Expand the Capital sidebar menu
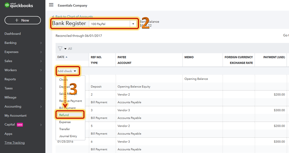 tap(23, 125)
